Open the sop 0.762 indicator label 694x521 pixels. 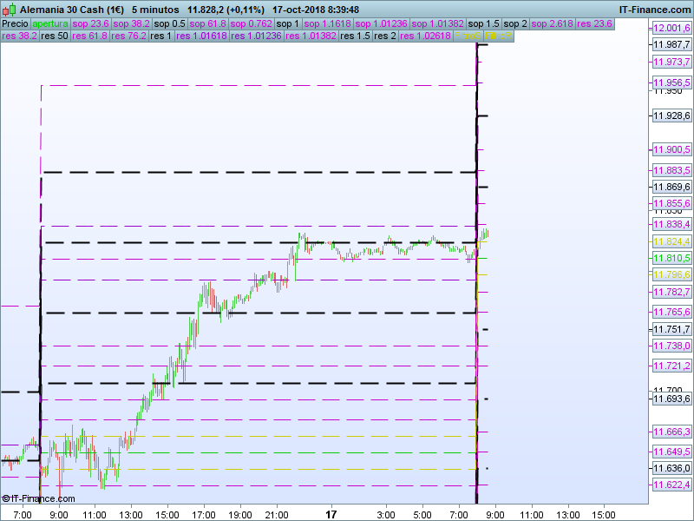(252, 23)
